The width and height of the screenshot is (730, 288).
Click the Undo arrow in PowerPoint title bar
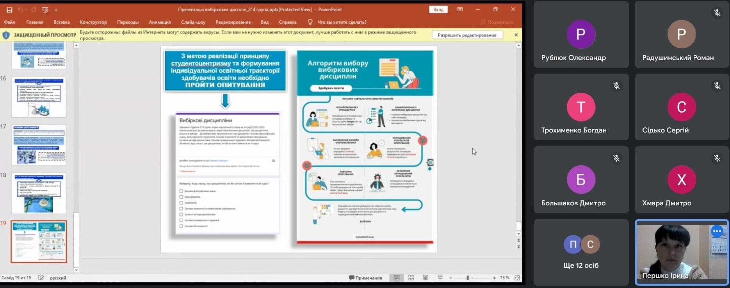pos(20,10)
